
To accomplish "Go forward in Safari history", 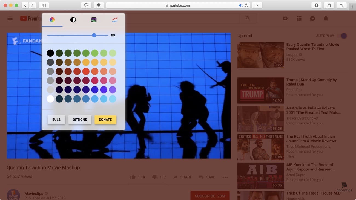I will tap(32, 5).
